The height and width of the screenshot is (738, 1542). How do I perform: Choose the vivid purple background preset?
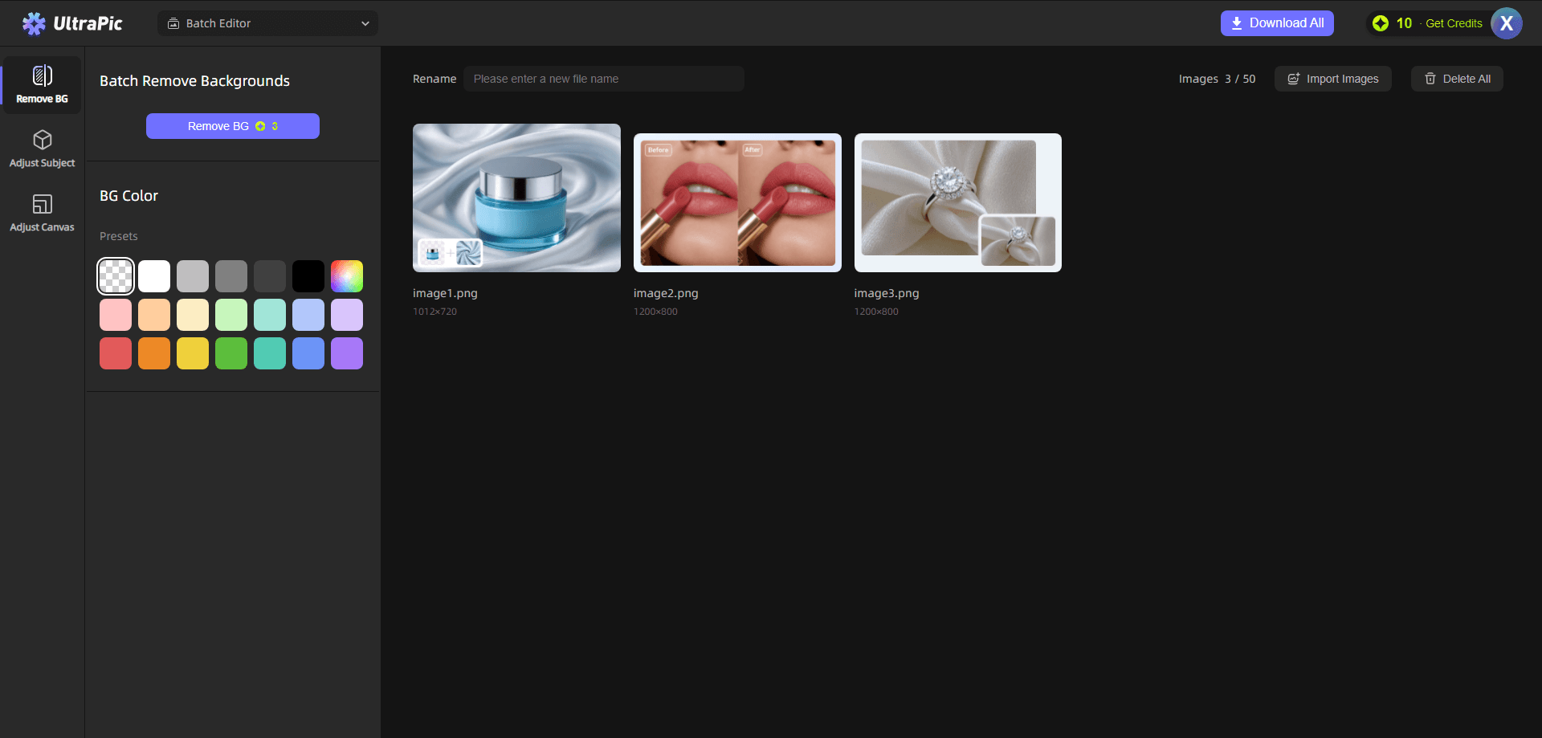click(x=347, y=353)
